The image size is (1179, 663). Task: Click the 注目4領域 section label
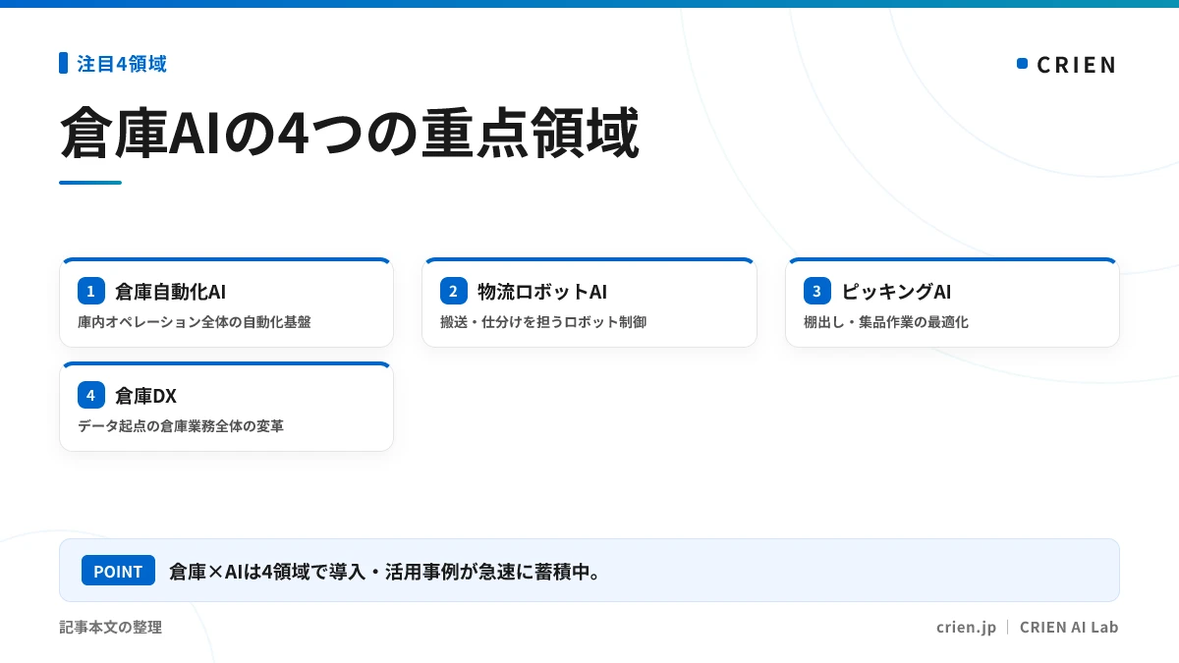click(122, 64)
